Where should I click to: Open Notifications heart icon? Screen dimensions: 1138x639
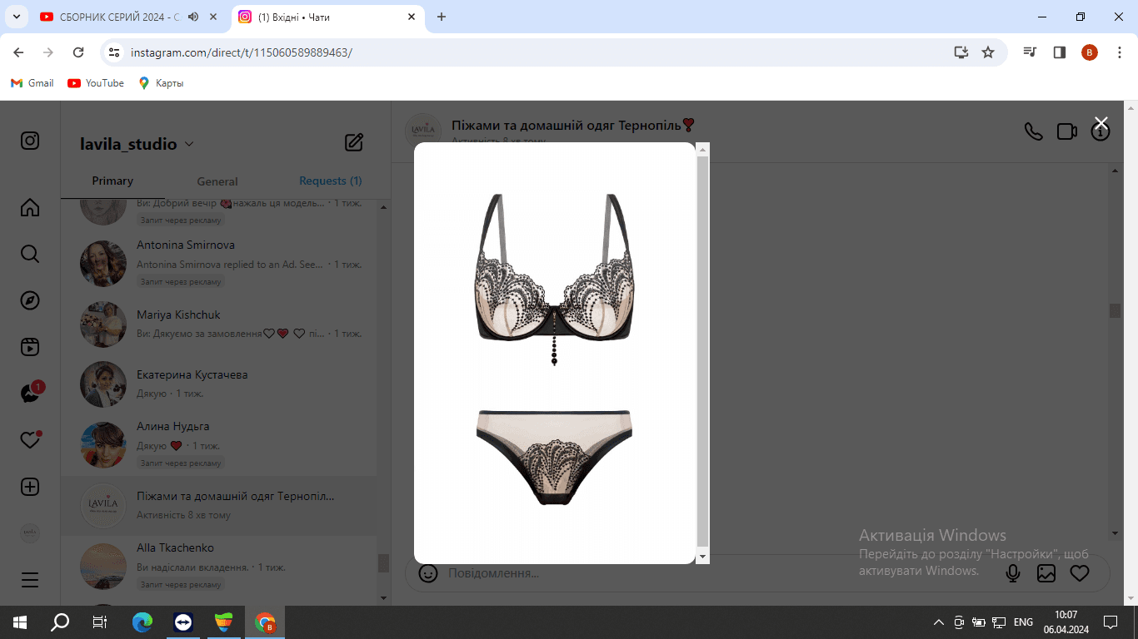(x=31, y=439)
